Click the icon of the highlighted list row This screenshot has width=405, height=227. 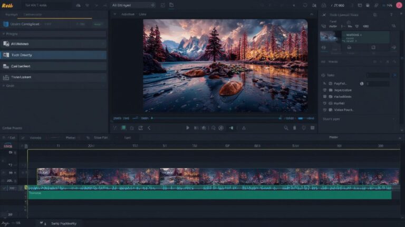(6, 55)
